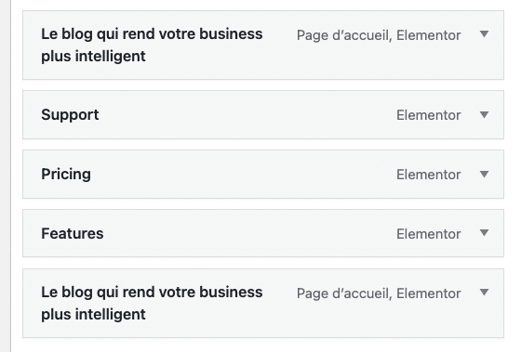Click bottommost 'Page d'accueil, Elementor' label
The height and width of the screenshot is (352, 521).
click(379, 293)
